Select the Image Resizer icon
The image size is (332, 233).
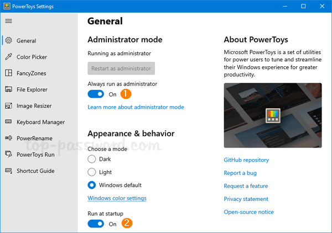click(8, 105)
